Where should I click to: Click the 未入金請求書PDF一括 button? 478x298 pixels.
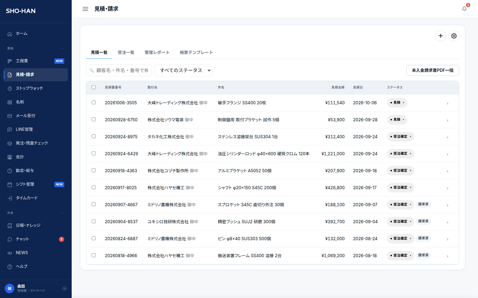[x=433, y=70]
